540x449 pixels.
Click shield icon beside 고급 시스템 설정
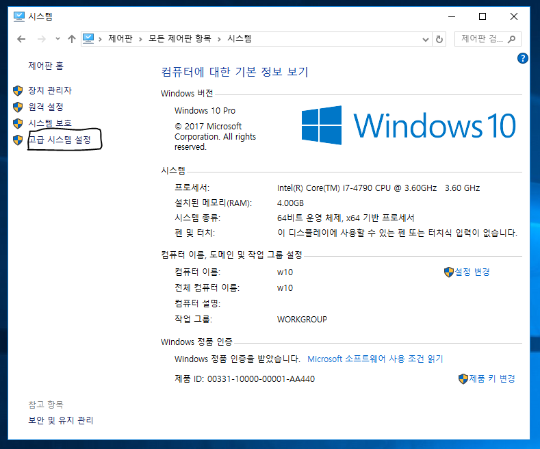[18, 140]
